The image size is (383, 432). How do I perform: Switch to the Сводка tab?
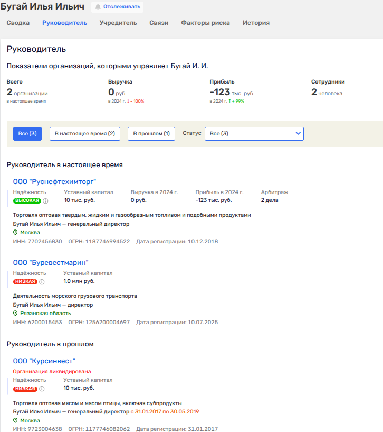pos(17,23)
